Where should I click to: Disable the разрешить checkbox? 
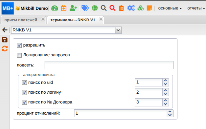point(19,46)
